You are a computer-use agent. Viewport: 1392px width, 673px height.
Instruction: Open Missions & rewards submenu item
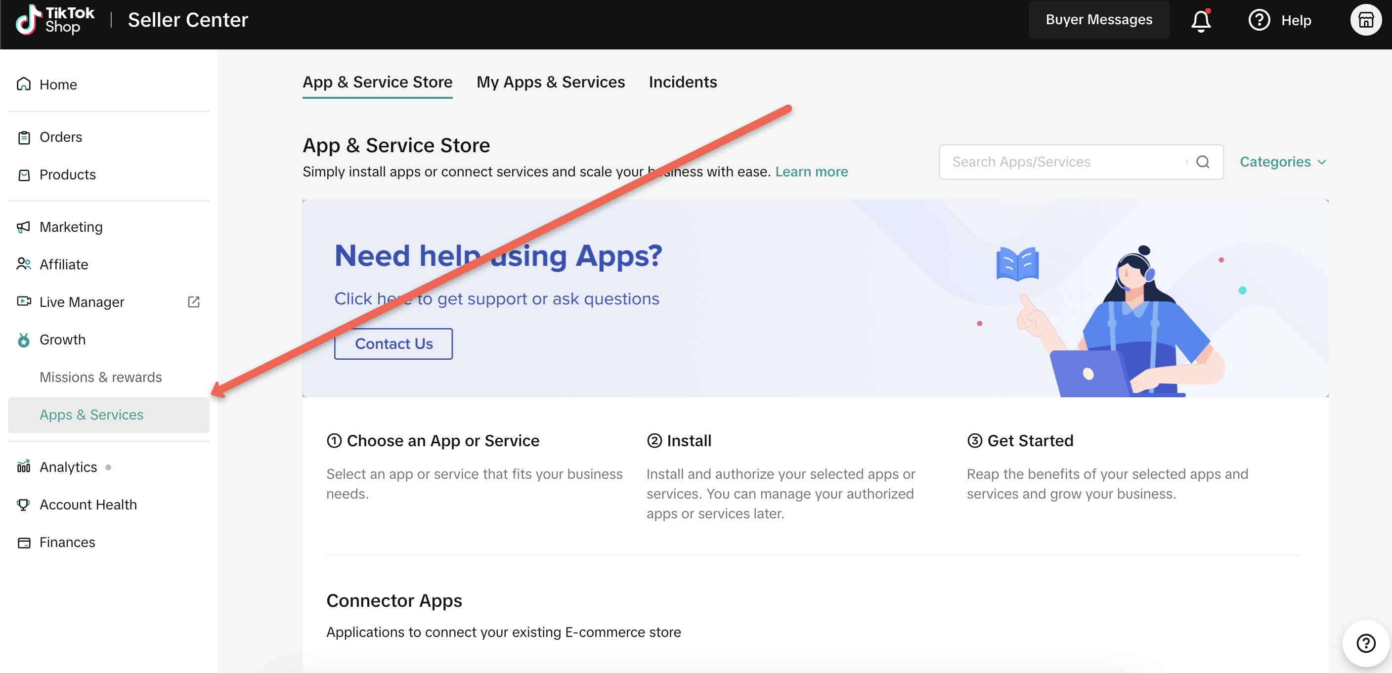[100, 377]
